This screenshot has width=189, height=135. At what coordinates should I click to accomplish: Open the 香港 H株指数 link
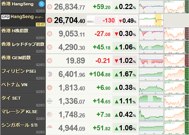[15, 31]
